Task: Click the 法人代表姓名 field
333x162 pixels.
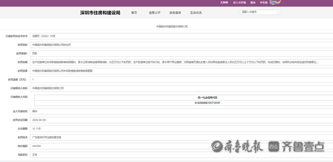Action: pos(181,111)
